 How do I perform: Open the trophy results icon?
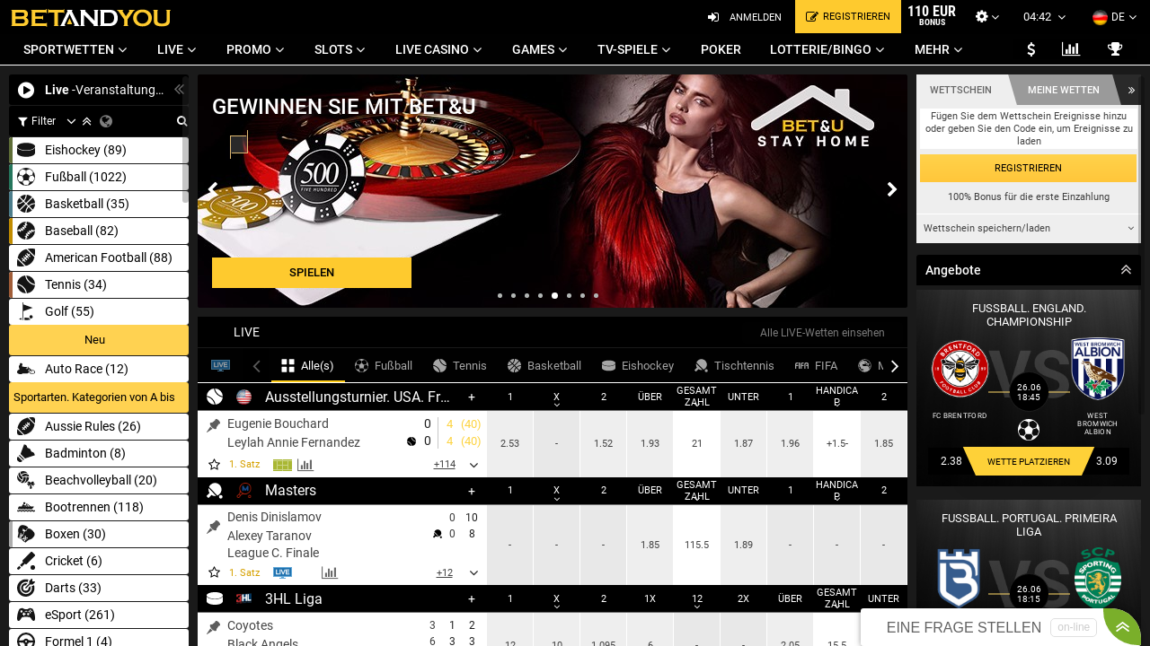(1115, 49)
